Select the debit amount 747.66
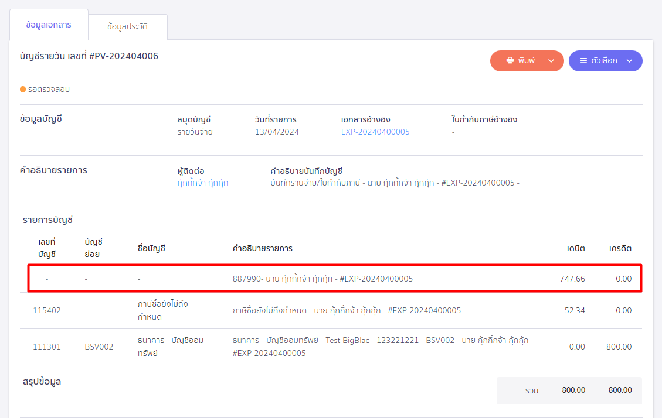The image size is (662, 418). (x=572, y=279)
